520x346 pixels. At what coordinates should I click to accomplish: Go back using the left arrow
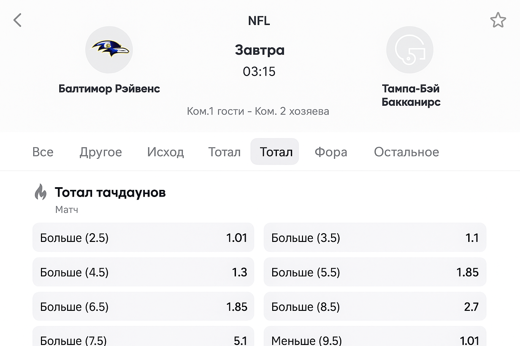tap(18, 20)
